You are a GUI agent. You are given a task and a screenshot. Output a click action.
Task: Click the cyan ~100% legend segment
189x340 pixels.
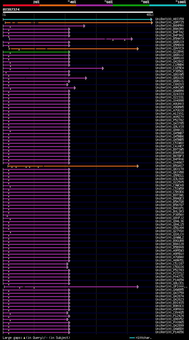(168, 5)
